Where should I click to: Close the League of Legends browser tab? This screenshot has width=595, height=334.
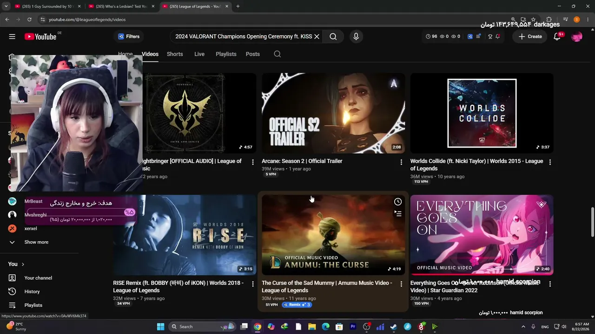(x=226, y=6)
